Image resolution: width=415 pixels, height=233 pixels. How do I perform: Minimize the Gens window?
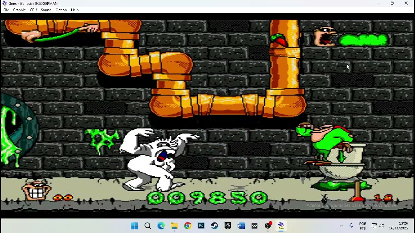click(x=378, y=3)
